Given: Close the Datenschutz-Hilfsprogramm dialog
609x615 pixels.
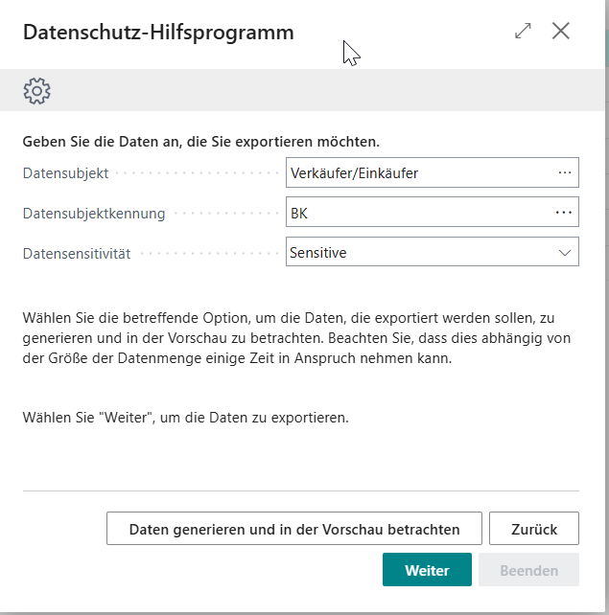Looking at the screenshot, I should pos(561,31).
